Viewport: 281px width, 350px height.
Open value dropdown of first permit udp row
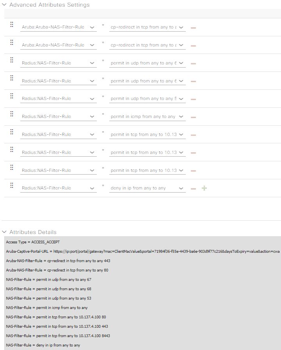[148, 63]
